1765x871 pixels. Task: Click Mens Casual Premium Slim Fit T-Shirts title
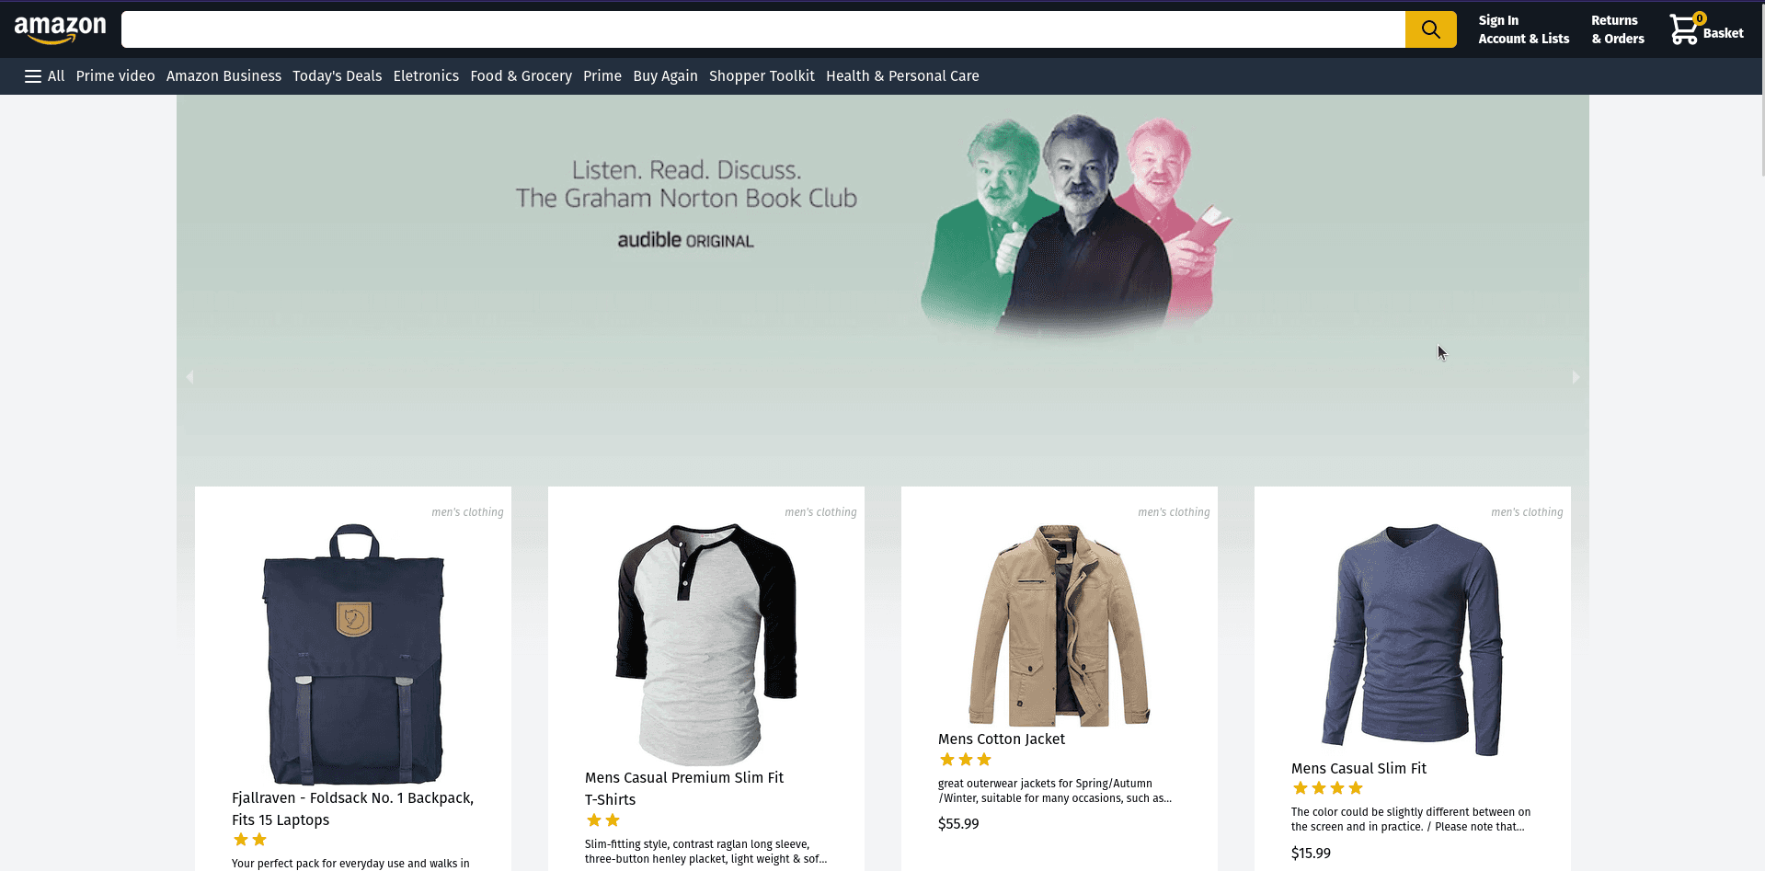[x=684, y=789]
